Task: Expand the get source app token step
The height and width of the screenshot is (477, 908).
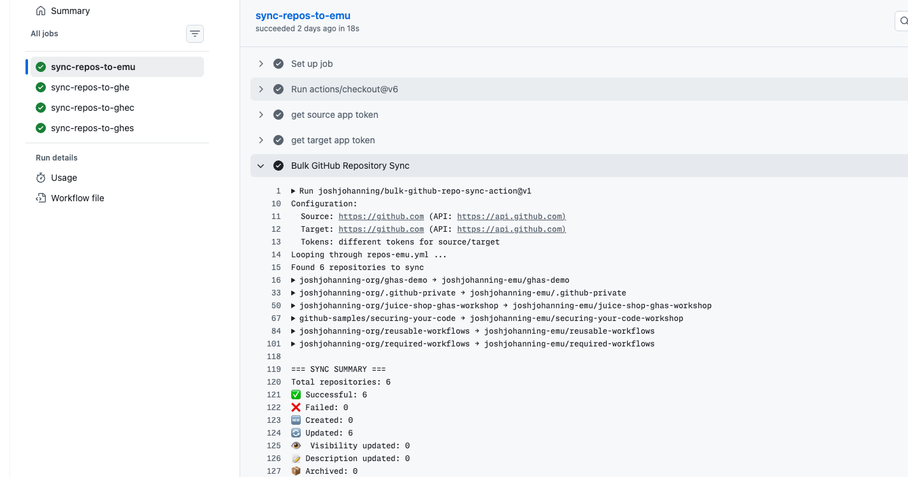Action: point(261,115)
